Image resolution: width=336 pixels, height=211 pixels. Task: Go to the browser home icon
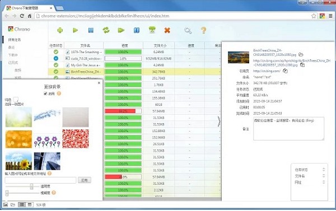point(30,16)
